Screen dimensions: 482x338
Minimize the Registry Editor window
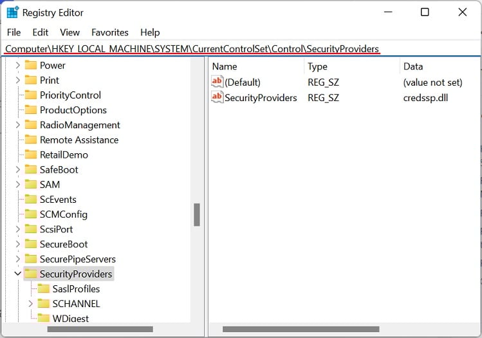pos(388,12)
